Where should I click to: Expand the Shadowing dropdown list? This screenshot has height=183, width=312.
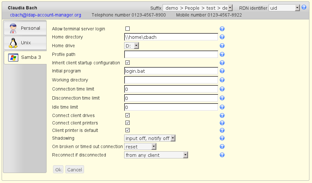[150, 138]
